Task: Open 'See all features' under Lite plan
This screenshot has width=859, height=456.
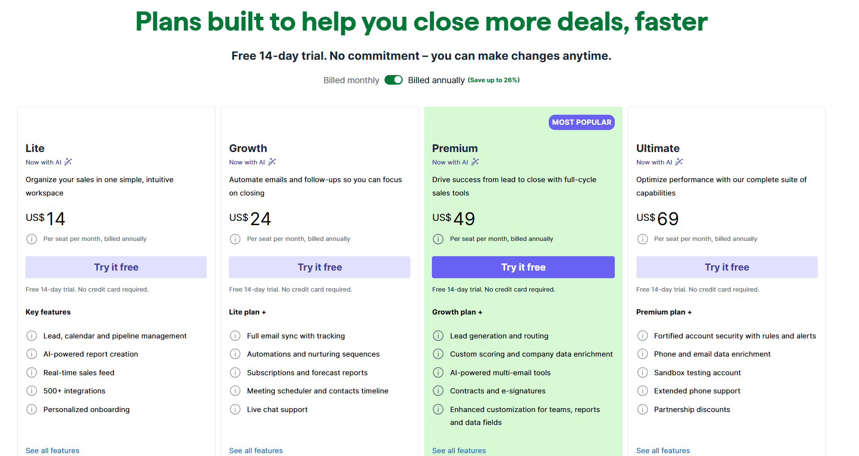Action: click(x=52, y=450)
